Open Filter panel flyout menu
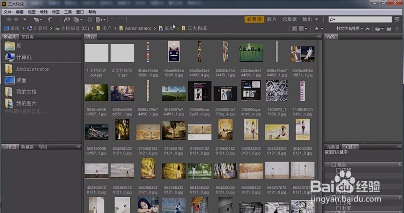Viewport: 404px width, 213px height. (x=78, y=146)
